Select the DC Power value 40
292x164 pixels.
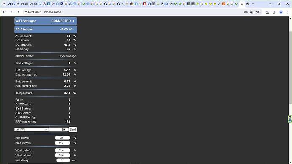68,40
